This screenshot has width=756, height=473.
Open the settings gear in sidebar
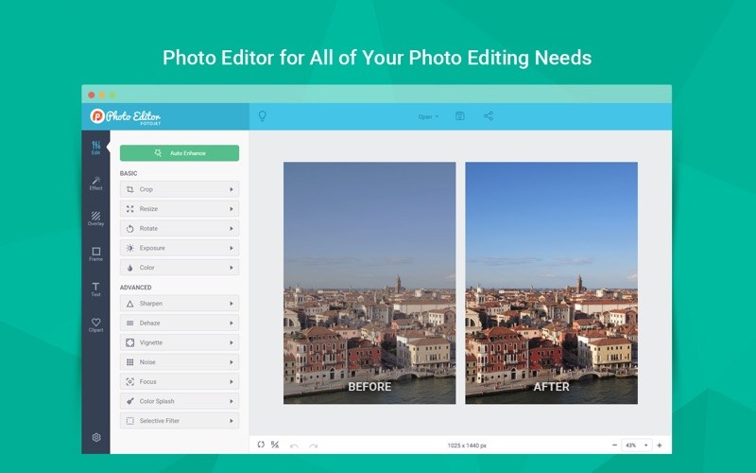(x=95, y=437)
